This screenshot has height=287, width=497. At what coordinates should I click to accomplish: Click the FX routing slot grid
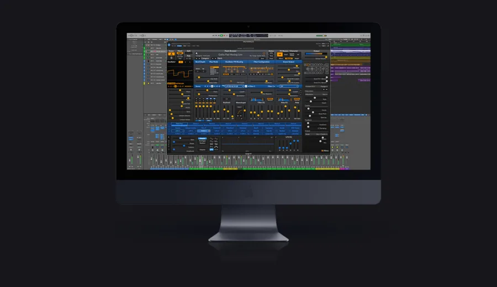point(316,69)
